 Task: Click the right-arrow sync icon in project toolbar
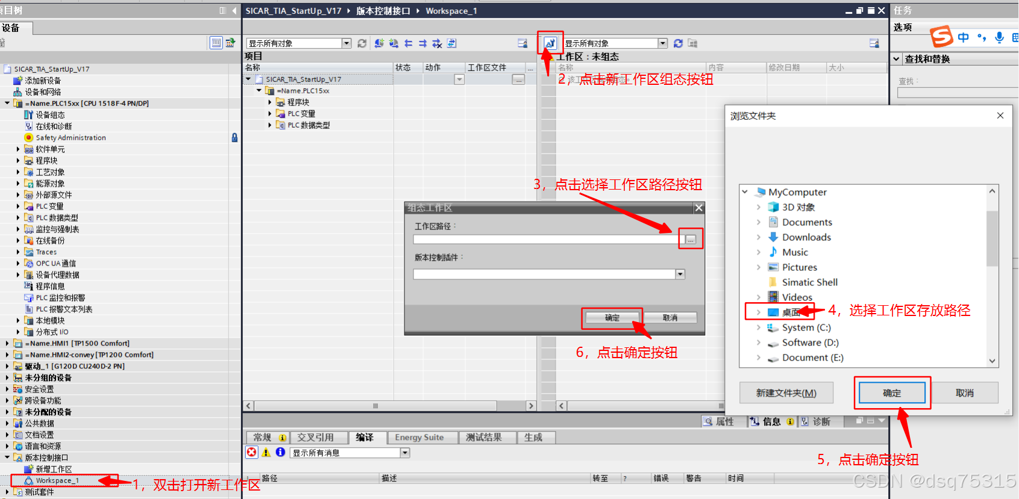click(423, 43)
